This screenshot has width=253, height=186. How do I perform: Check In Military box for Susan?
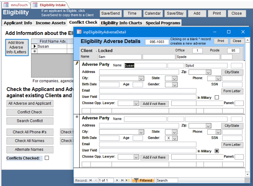click(217, 97)
